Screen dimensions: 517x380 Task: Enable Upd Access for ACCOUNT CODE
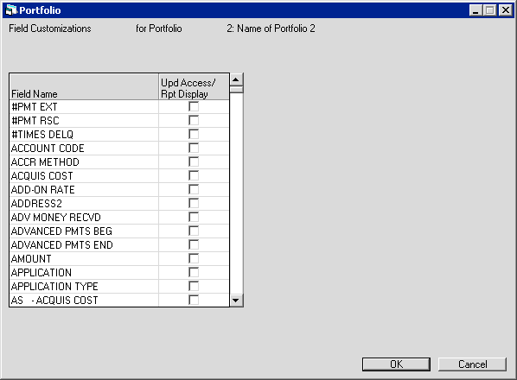coord(194,149)
